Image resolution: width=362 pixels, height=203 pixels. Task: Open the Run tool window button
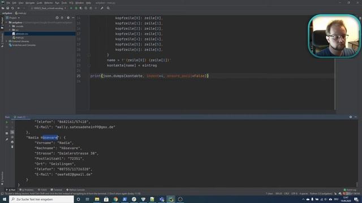pyautogui.click(x=11, y=190)
